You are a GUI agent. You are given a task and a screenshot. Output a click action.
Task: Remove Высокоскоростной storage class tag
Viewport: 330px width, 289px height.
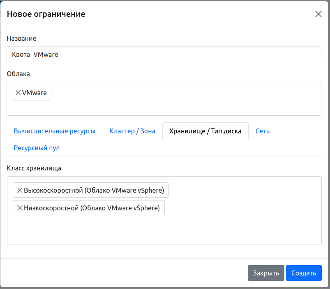pos(19,191)
